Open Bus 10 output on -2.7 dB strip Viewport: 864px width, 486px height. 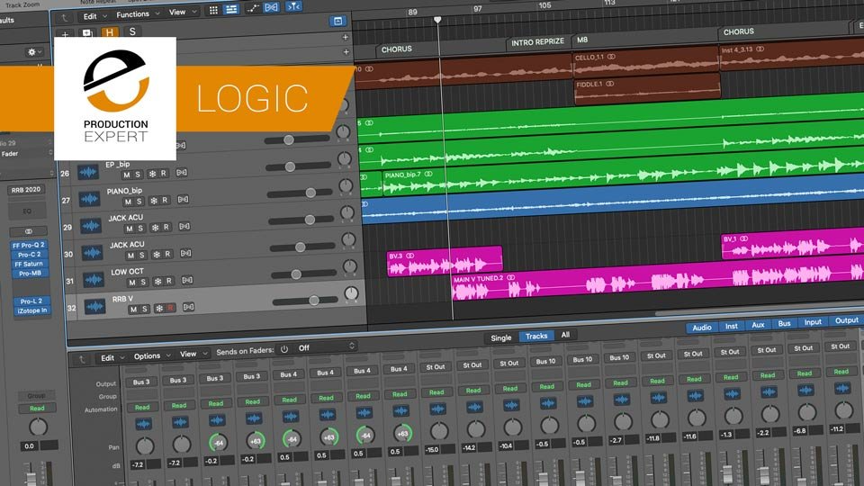click(x=619, y=357)
